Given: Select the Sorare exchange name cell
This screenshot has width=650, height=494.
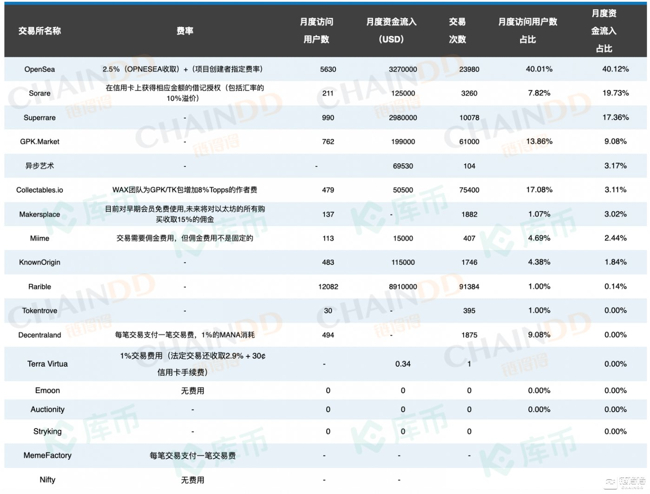Looking at the screenshot, I should 39,93.
